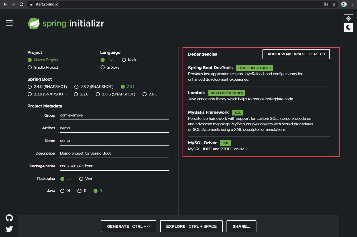
Task: Click the Package name input field
Action: (x=114, y=166)
